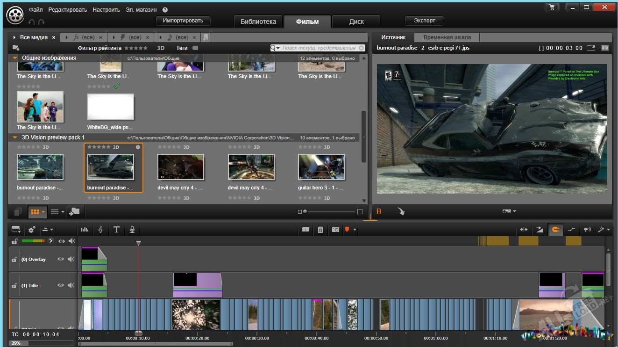Open the timeline settings gear icon
This screenshot has width=618, height=347.
click(32, 230)
